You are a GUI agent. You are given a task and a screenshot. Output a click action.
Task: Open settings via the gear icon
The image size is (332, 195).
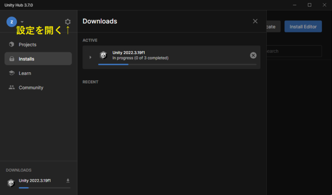pos(67,22)
